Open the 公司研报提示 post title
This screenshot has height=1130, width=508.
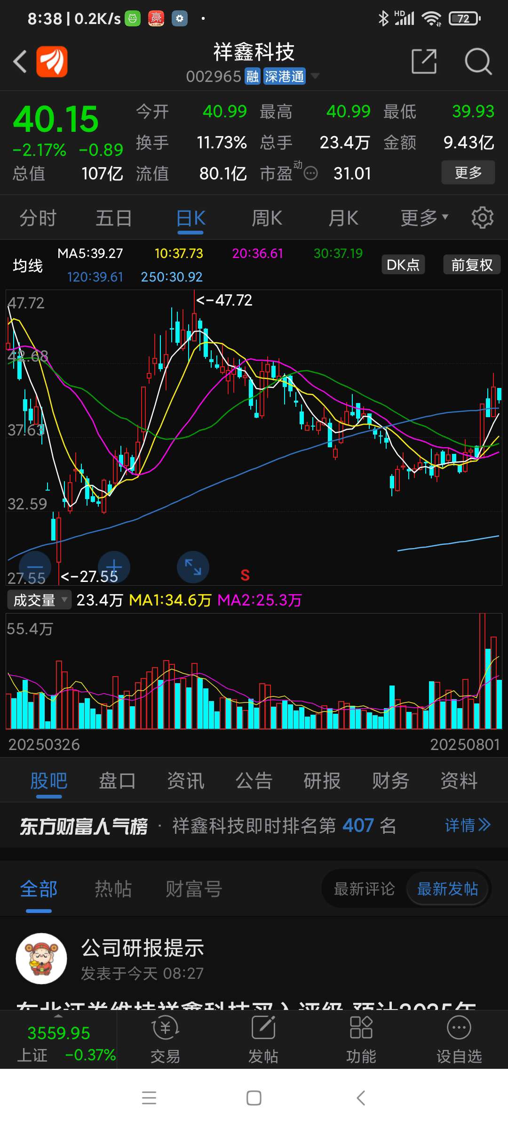[143, 947]
